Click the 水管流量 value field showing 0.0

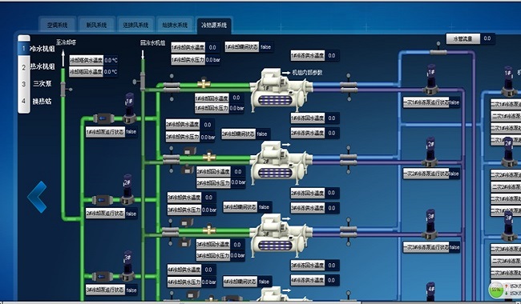click(x=487, y=38)
